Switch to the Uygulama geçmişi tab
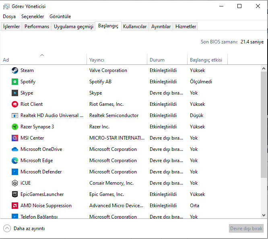This screenshot has width=268, height=239. pos(74,27)
